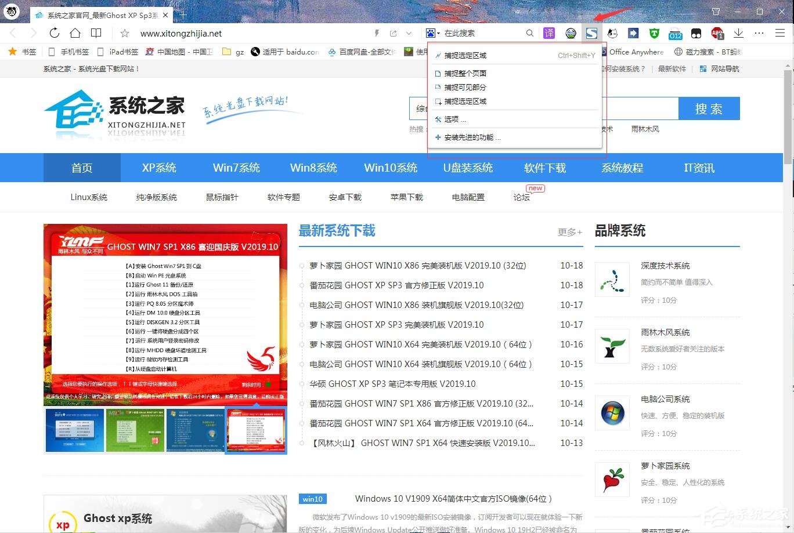
Task: Click the home icon in the toolbar
Action: pyautogui.click(x=75, y=33)
